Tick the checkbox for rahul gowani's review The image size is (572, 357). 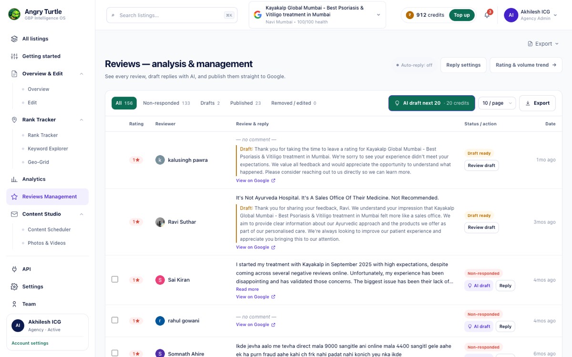115,320
